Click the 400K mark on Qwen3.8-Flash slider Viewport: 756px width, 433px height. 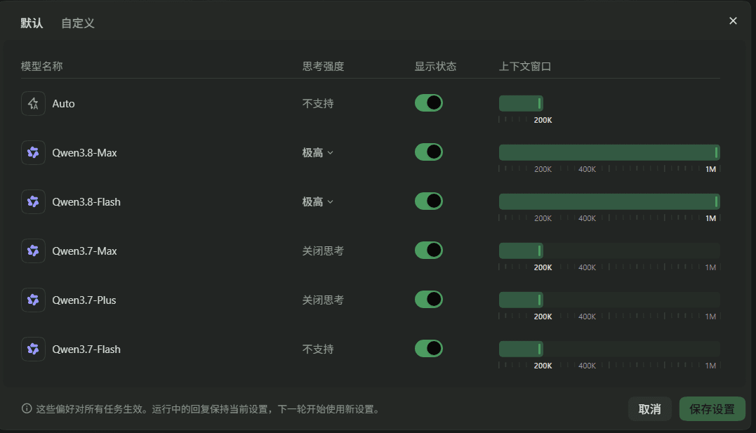point(588,218)
